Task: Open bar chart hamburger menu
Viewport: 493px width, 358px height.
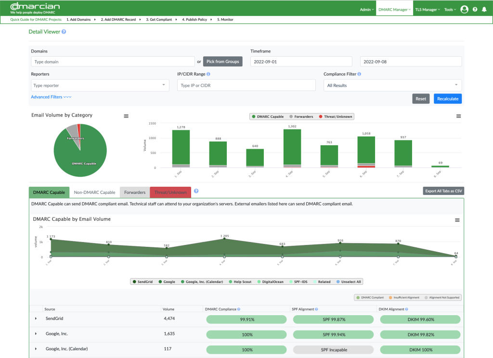Action: click(x=458, y=116)
